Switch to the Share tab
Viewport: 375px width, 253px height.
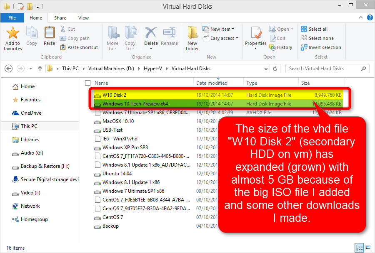tap(60, 18)
